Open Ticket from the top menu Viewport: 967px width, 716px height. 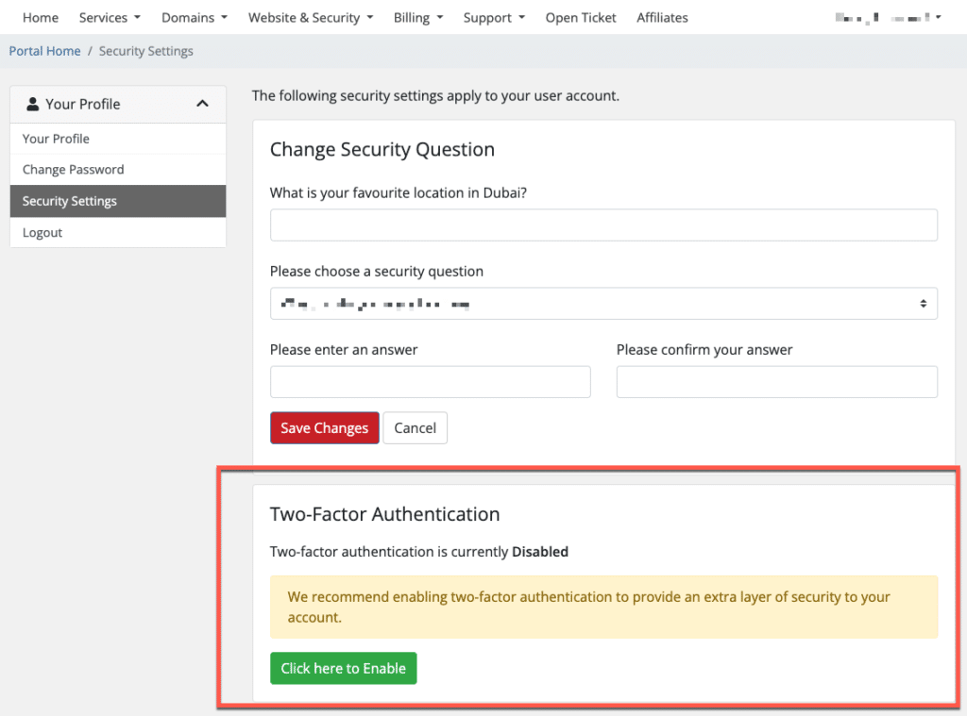tap(581, 17)
